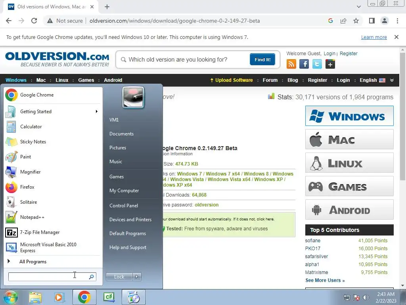This screenshot has width=406, height=305.
Task: Click the RSS feed icon
Action: click(x=291, y=64)
